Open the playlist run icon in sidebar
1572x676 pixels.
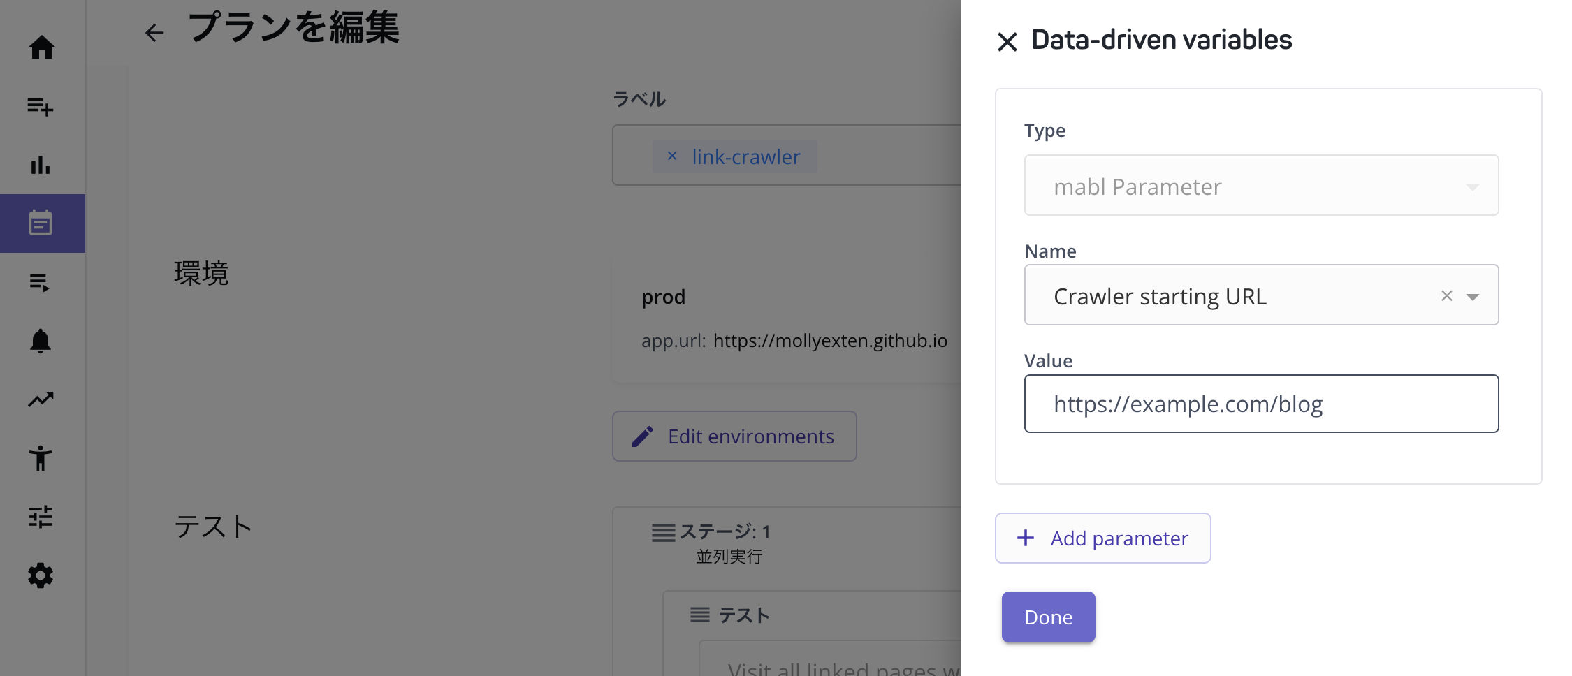pos(41,282)
